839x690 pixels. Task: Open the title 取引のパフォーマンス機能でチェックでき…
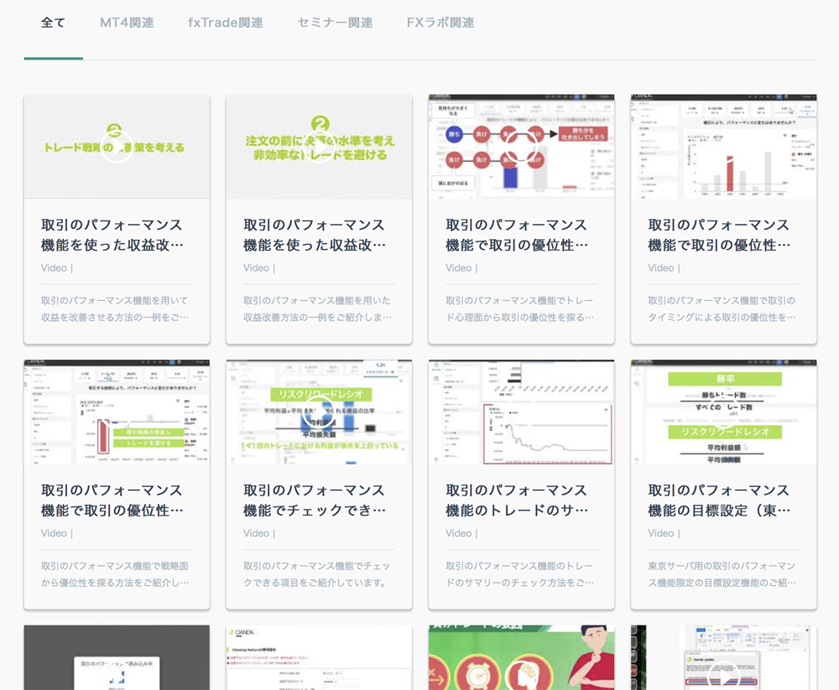pos(315,501)
